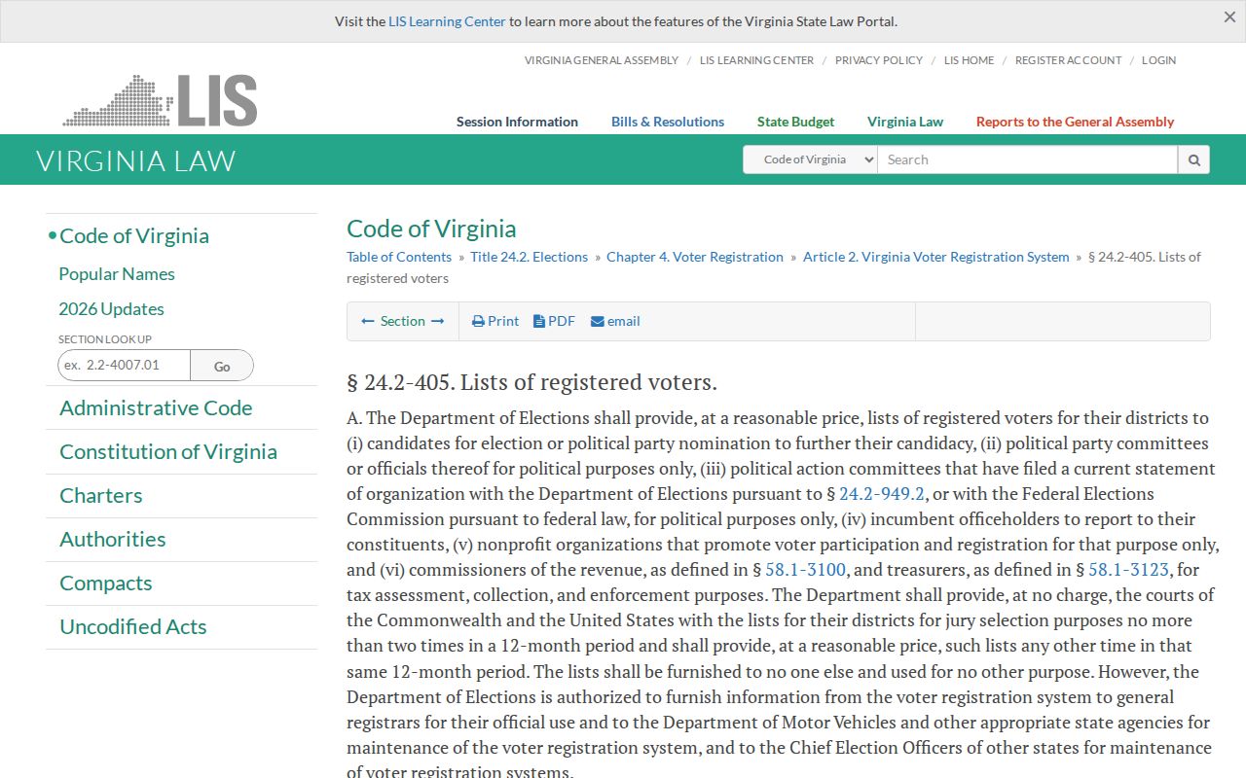
Task: Open the LIS Learning Center banner link
Action: click(x=447, y=21)
